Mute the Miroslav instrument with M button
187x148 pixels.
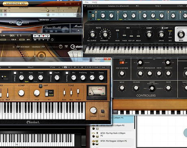pyautogui.click(x=5, y=11)
